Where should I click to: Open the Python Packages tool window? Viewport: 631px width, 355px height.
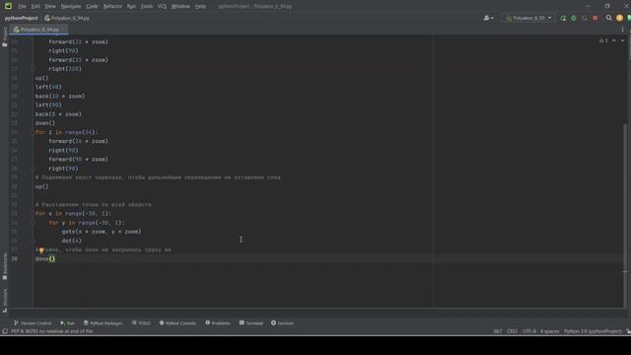103,323
